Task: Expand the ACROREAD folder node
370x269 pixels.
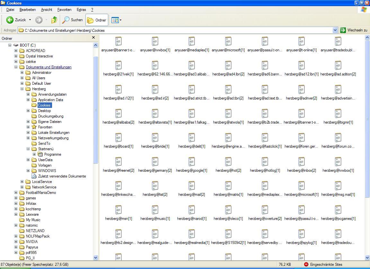Action: [16, 51]
